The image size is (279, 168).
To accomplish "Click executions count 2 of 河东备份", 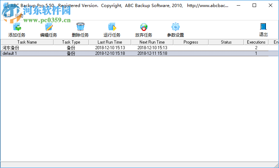I will click(256, 48).
